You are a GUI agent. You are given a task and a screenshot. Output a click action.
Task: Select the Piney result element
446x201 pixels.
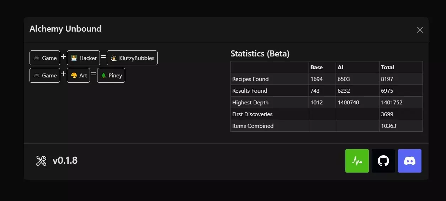point(111,75)
